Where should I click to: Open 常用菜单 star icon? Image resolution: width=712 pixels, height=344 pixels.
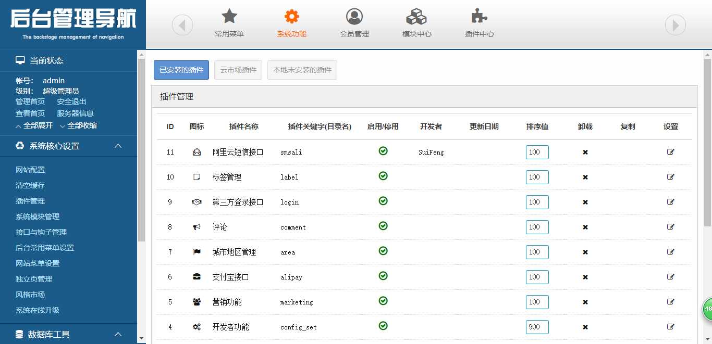(x=229, y=17)
